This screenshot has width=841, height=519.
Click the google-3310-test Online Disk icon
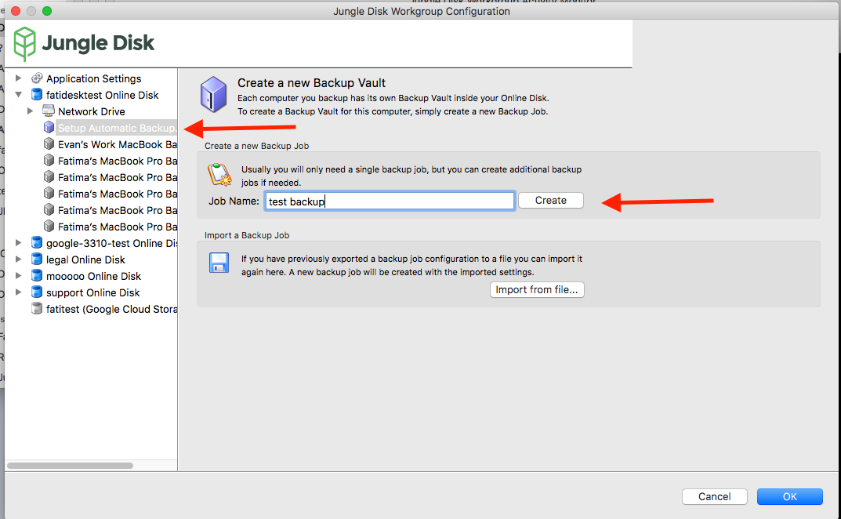coord(37,242)
